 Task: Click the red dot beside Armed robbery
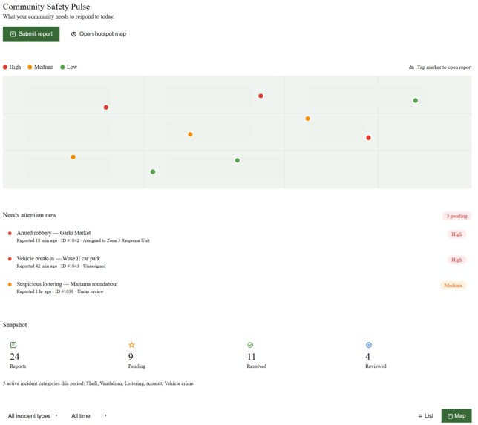tap(10, 234)
